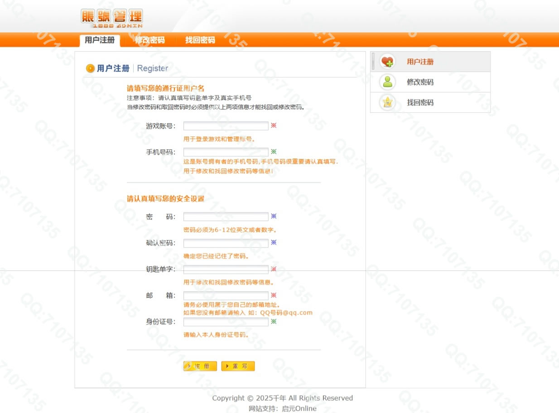Click the red asterisk next to 游戏账号
The width and height of the screenshot is (559, 413).
[274, 125]
